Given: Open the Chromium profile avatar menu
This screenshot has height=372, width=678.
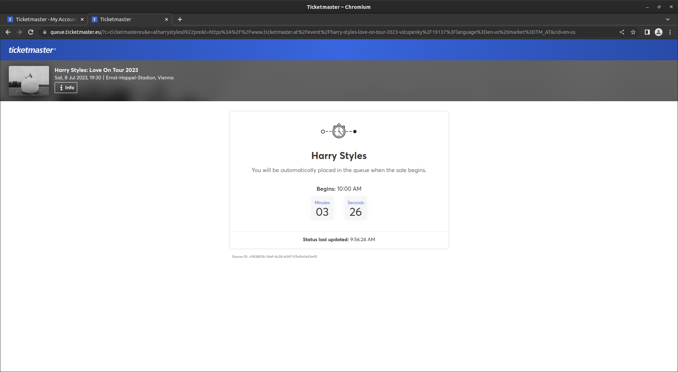Looking at the screenshot, I should pyautogui.click(x=658, y=32).
